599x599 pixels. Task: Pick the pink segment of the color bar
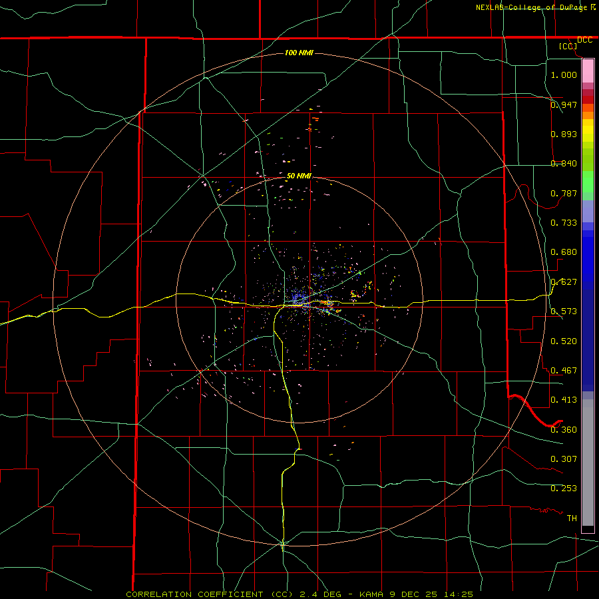coord(588,71)
